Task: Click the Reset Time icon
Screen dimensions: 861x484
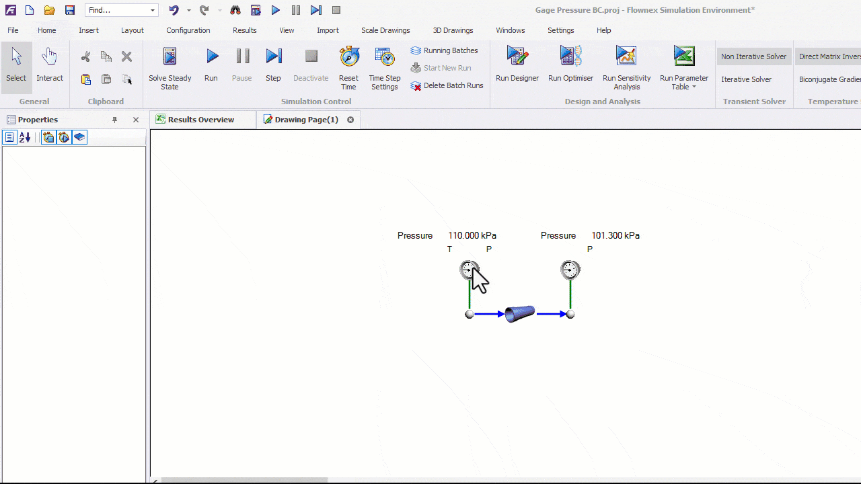Action: pyautogui.click(x=348, y=58)
